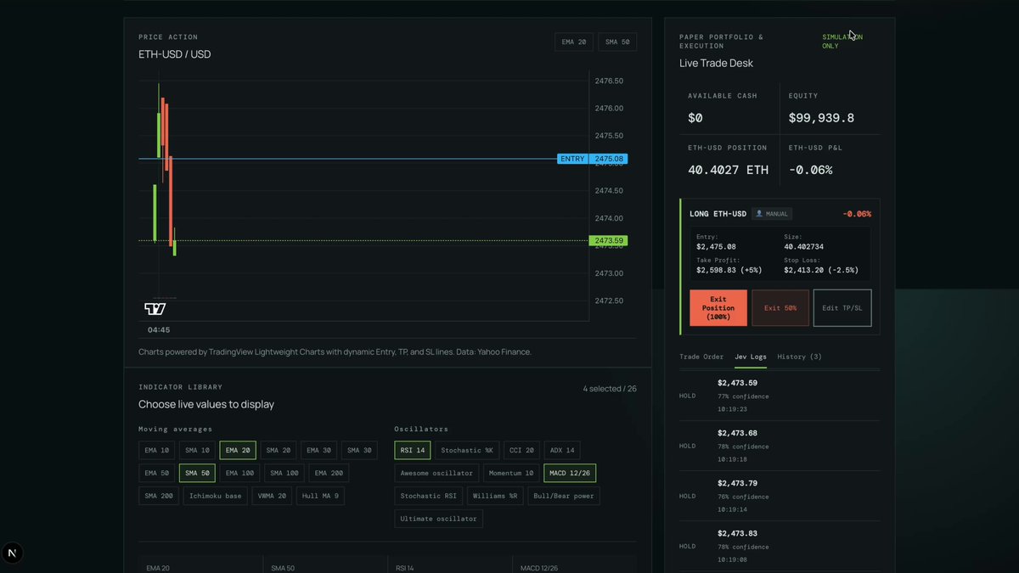
Task: Select the Jev Logs tab
Action: (751, 357)
